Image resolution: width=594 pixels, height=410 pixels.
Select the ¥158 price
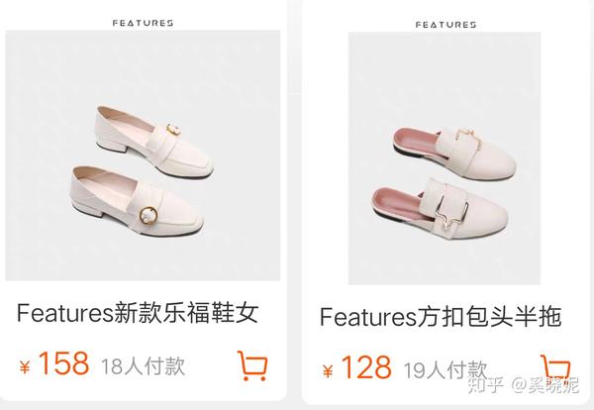(54, 363)
